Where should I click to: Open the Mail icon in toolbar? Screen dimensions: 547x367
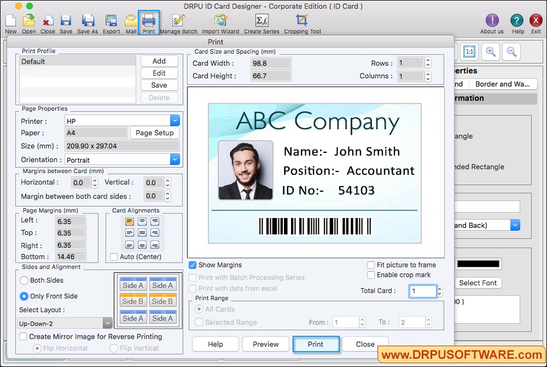coord(131,21)
